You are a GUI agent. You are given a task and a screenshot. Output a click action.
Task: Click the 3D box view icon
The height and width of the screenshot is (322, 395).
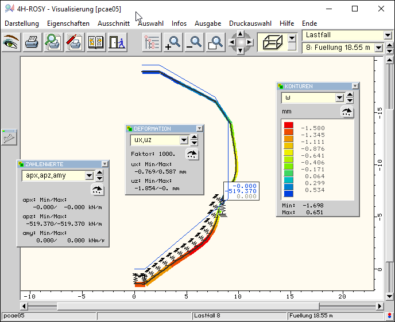[x=272, y=42]
